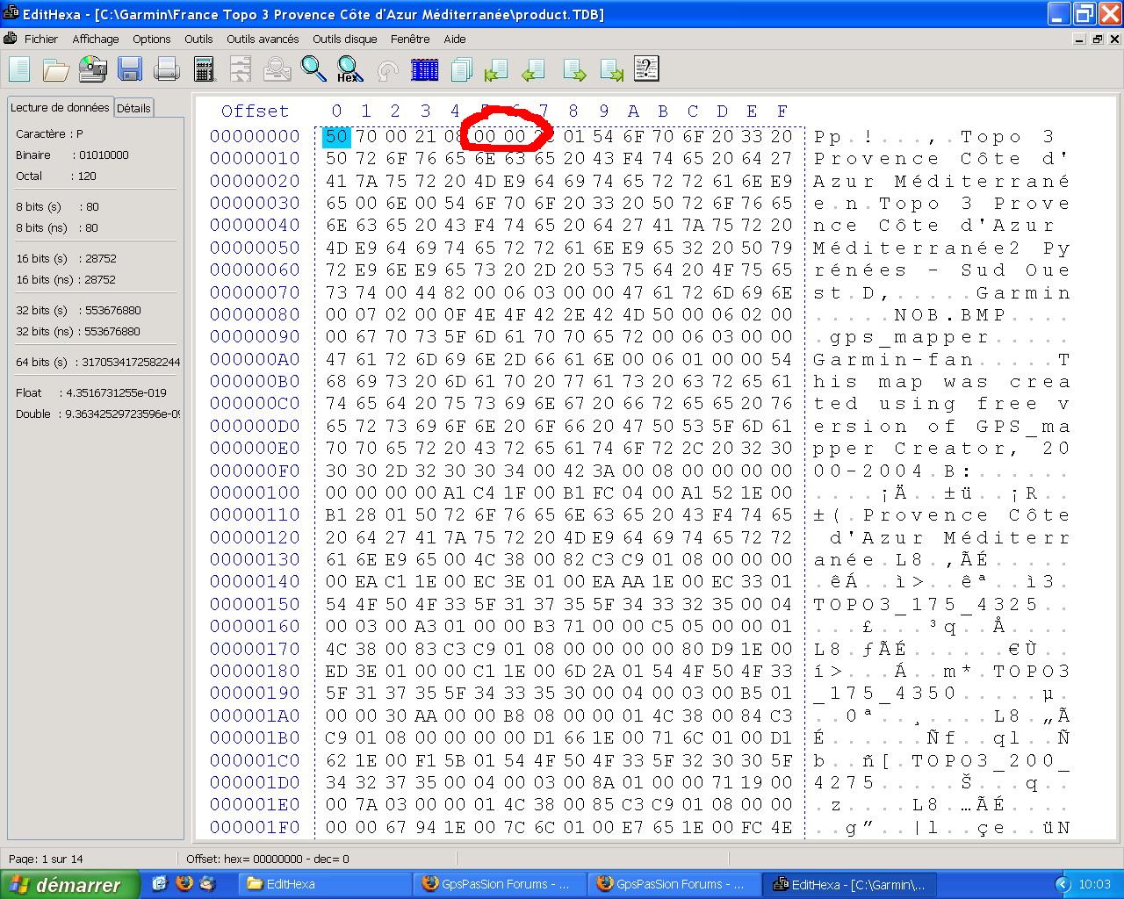The width and height of the screenshot is (1124, 899).
Task: Open a file with the folder icon
Action: coord(56,69)
